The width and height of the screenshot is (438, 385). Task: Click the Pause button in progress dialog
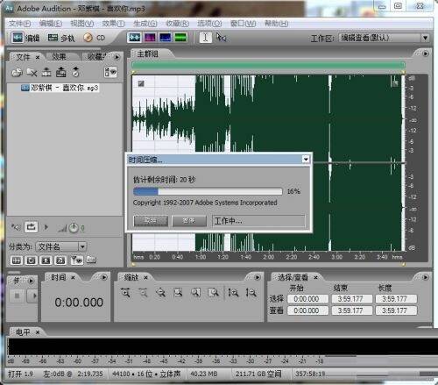click(189, 221)
